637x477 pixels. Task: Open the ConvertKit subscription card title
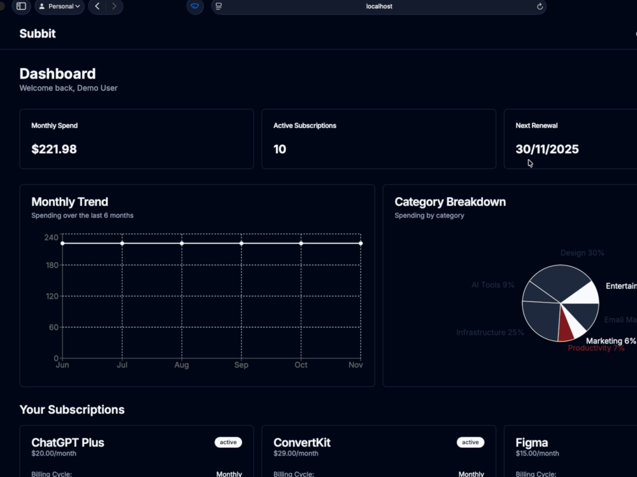302,443
